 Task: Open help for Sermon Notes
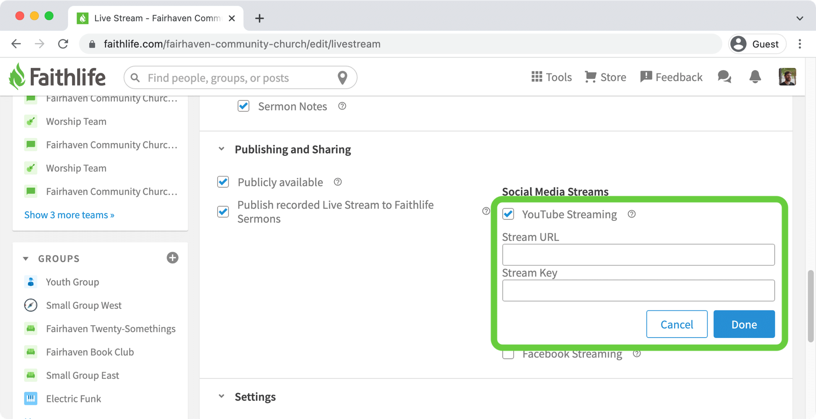342,106
